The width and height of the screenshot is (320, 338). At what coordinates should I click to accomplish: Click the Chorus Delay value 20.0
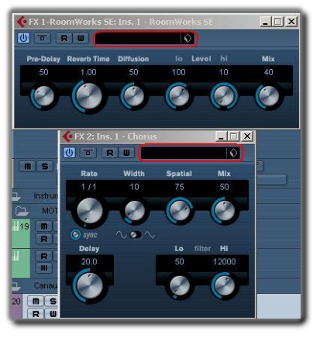[89, 262]
